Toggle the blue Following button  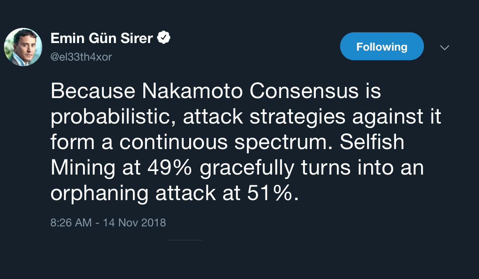382,47
